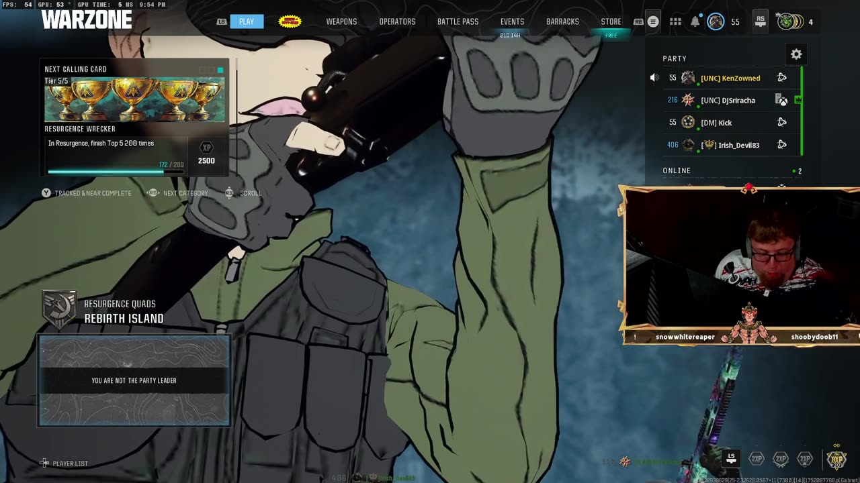
Task: Open notifications bell icon
Action: pos(695,21)
